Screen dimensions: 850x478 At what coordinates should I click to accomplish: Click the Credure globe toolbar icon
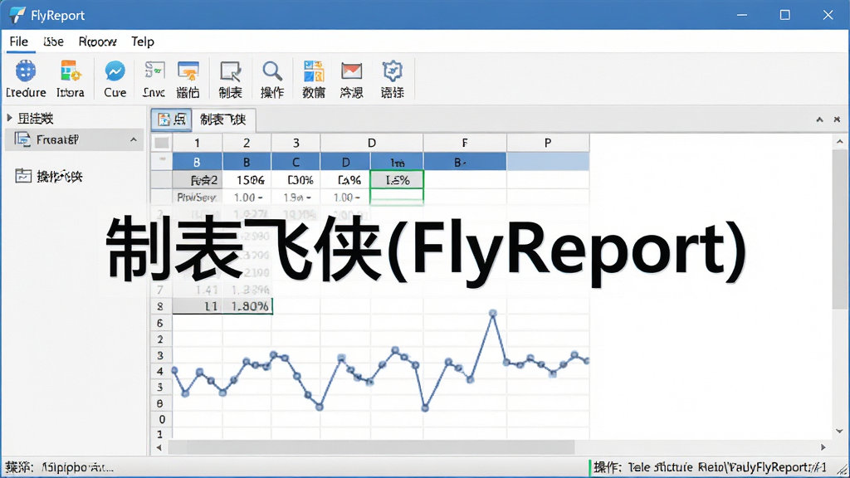[x=26, y=71]
